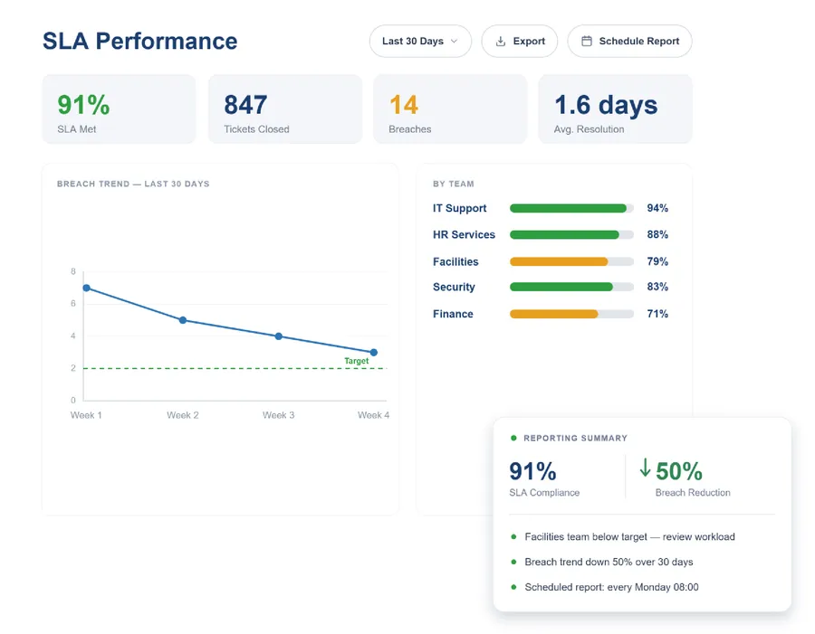Click the Export button
The image size is (815, 634).
(x=519, y=41)
